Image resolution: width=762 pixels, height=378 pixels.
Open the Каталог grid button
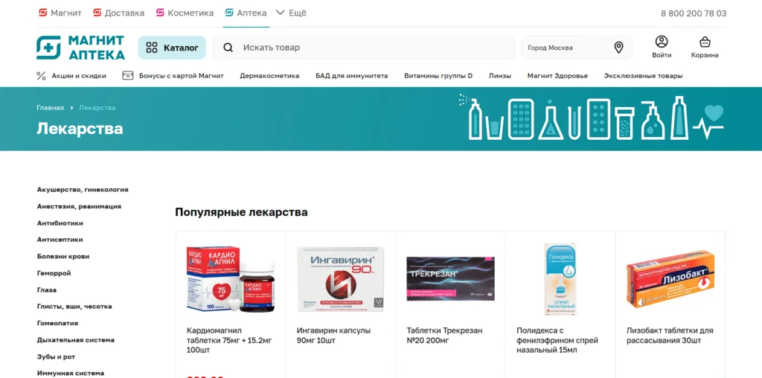tap(173, 48)
